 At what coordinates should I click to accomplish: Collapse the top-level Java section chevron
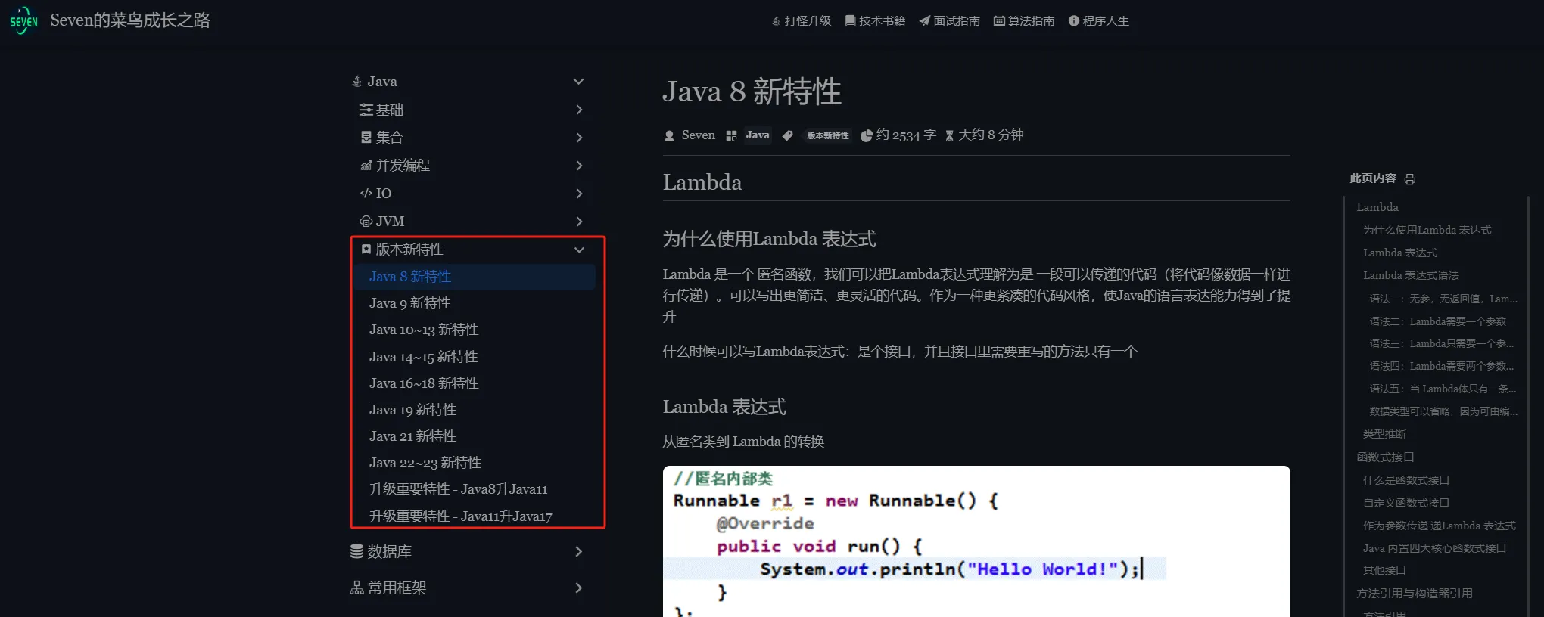pos(579,82)
